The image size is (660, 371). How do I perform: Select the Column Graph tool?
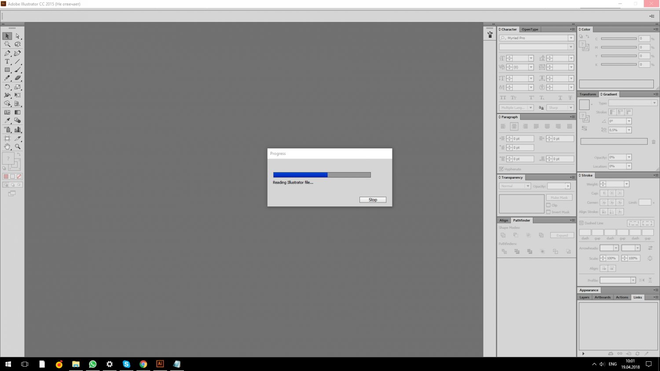(x=18, y=129)
